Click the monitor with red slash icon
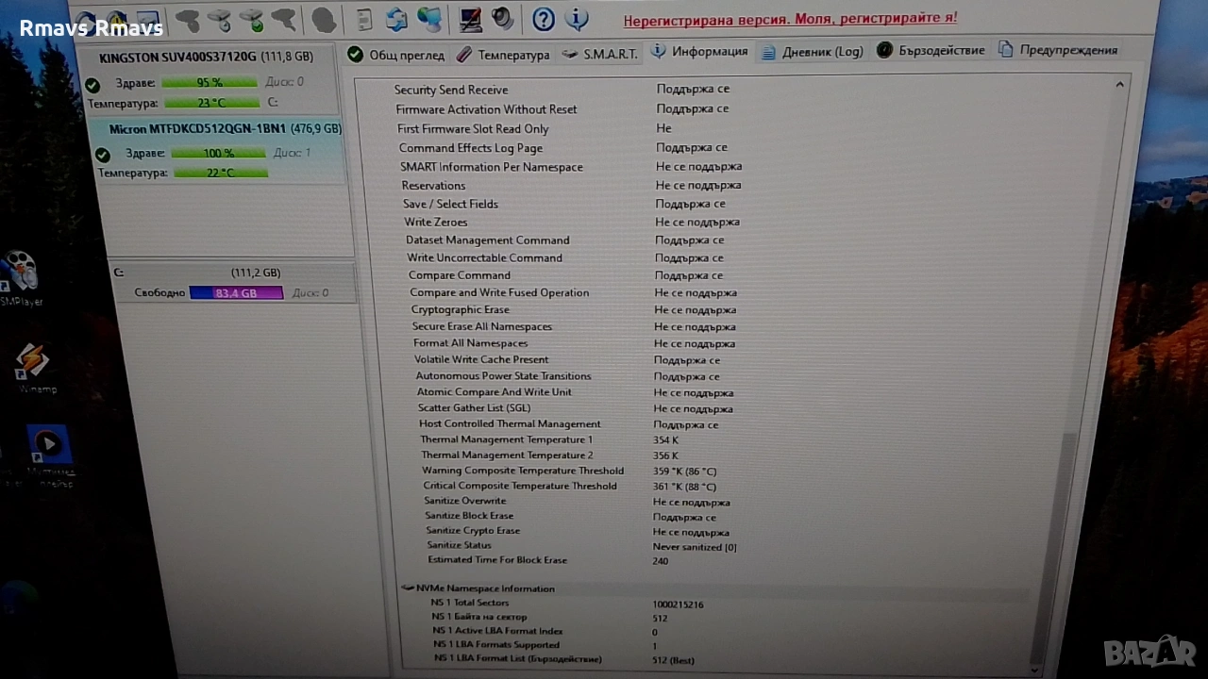The height and width of the screenshot is (679, 1208). [x=470, y=19]
